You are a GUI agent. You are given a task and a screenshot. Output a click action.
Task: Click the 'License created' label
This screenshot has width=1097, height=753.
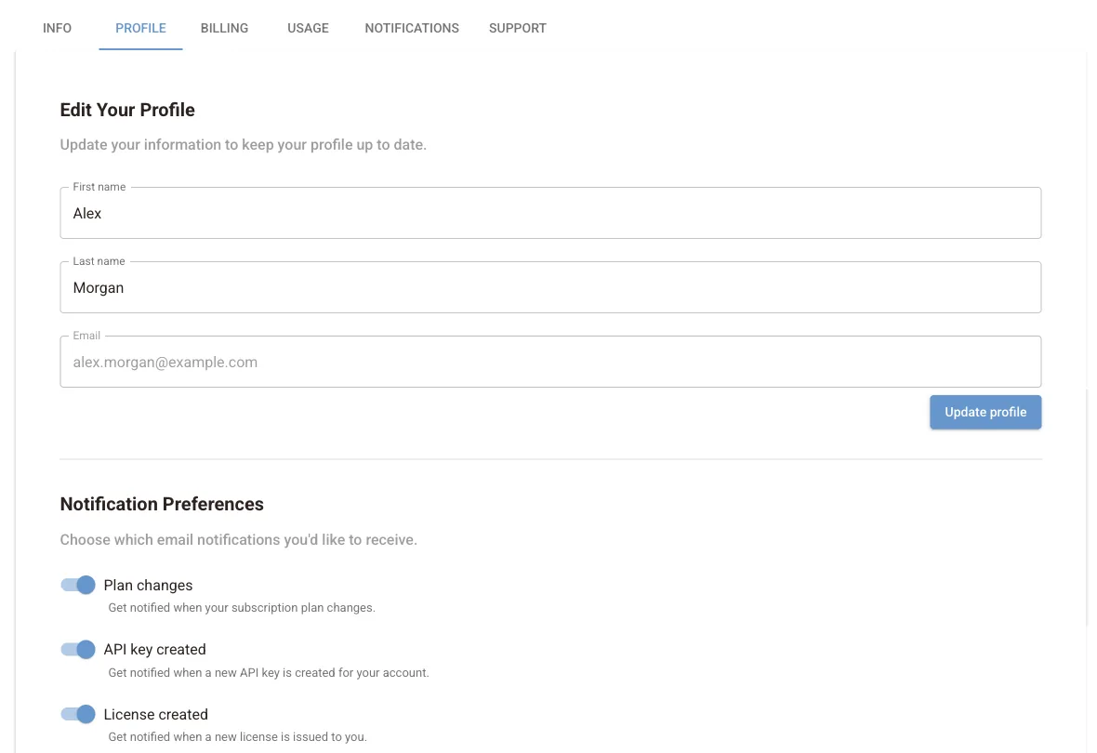tap(156, 715)
